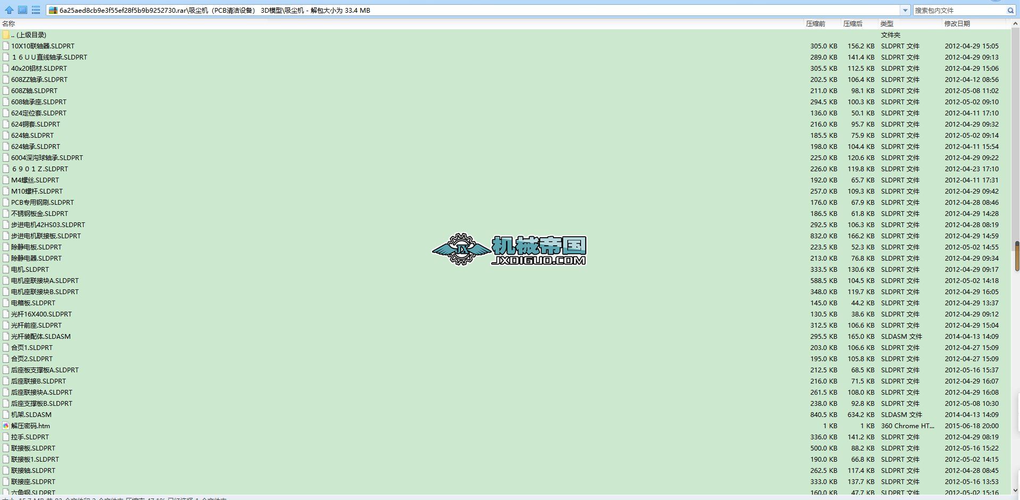Viewport: 1020px width, 500px height.
Task: Select the parent directory folder icon
Action: [x=6, y=35]
